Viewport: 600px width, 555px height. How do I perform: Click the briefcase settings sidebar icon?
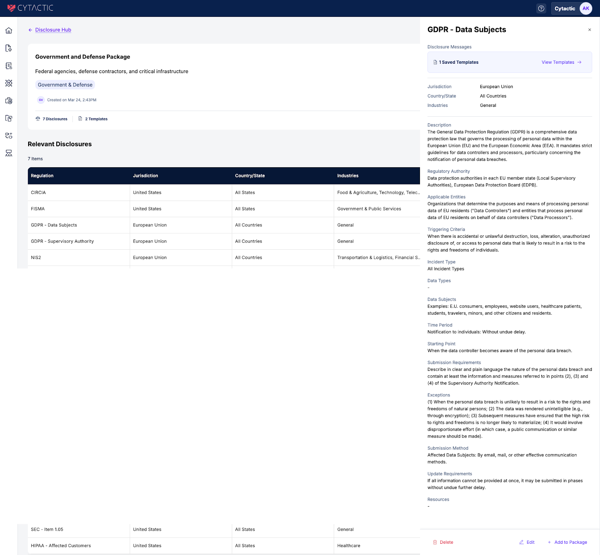click(9, 100)
